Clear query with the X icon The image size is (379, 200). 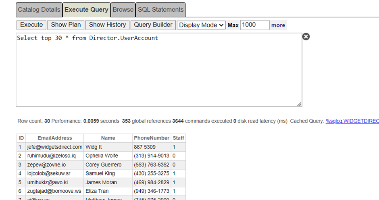(x=306, y=37)
